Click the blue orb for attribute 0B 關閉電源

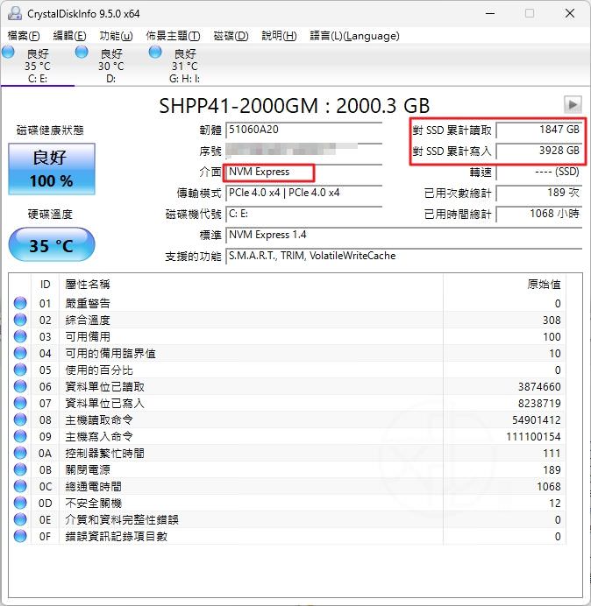coord(20,469)
